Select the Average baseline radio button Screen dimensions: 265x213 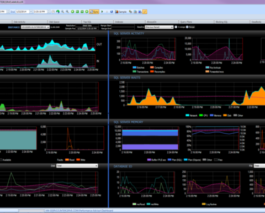[x=176, y=27]
